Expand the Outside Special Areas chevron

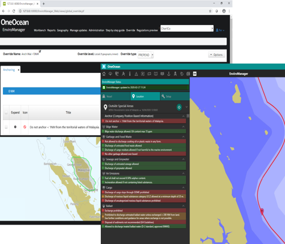pyautogui.click(x=186, y=107)
